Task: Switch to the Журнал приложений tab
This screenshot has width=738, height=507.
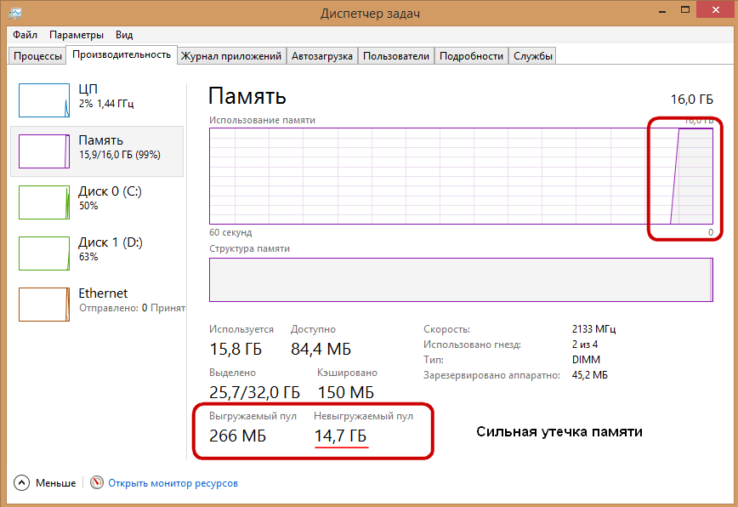Action: coord(230,56)
